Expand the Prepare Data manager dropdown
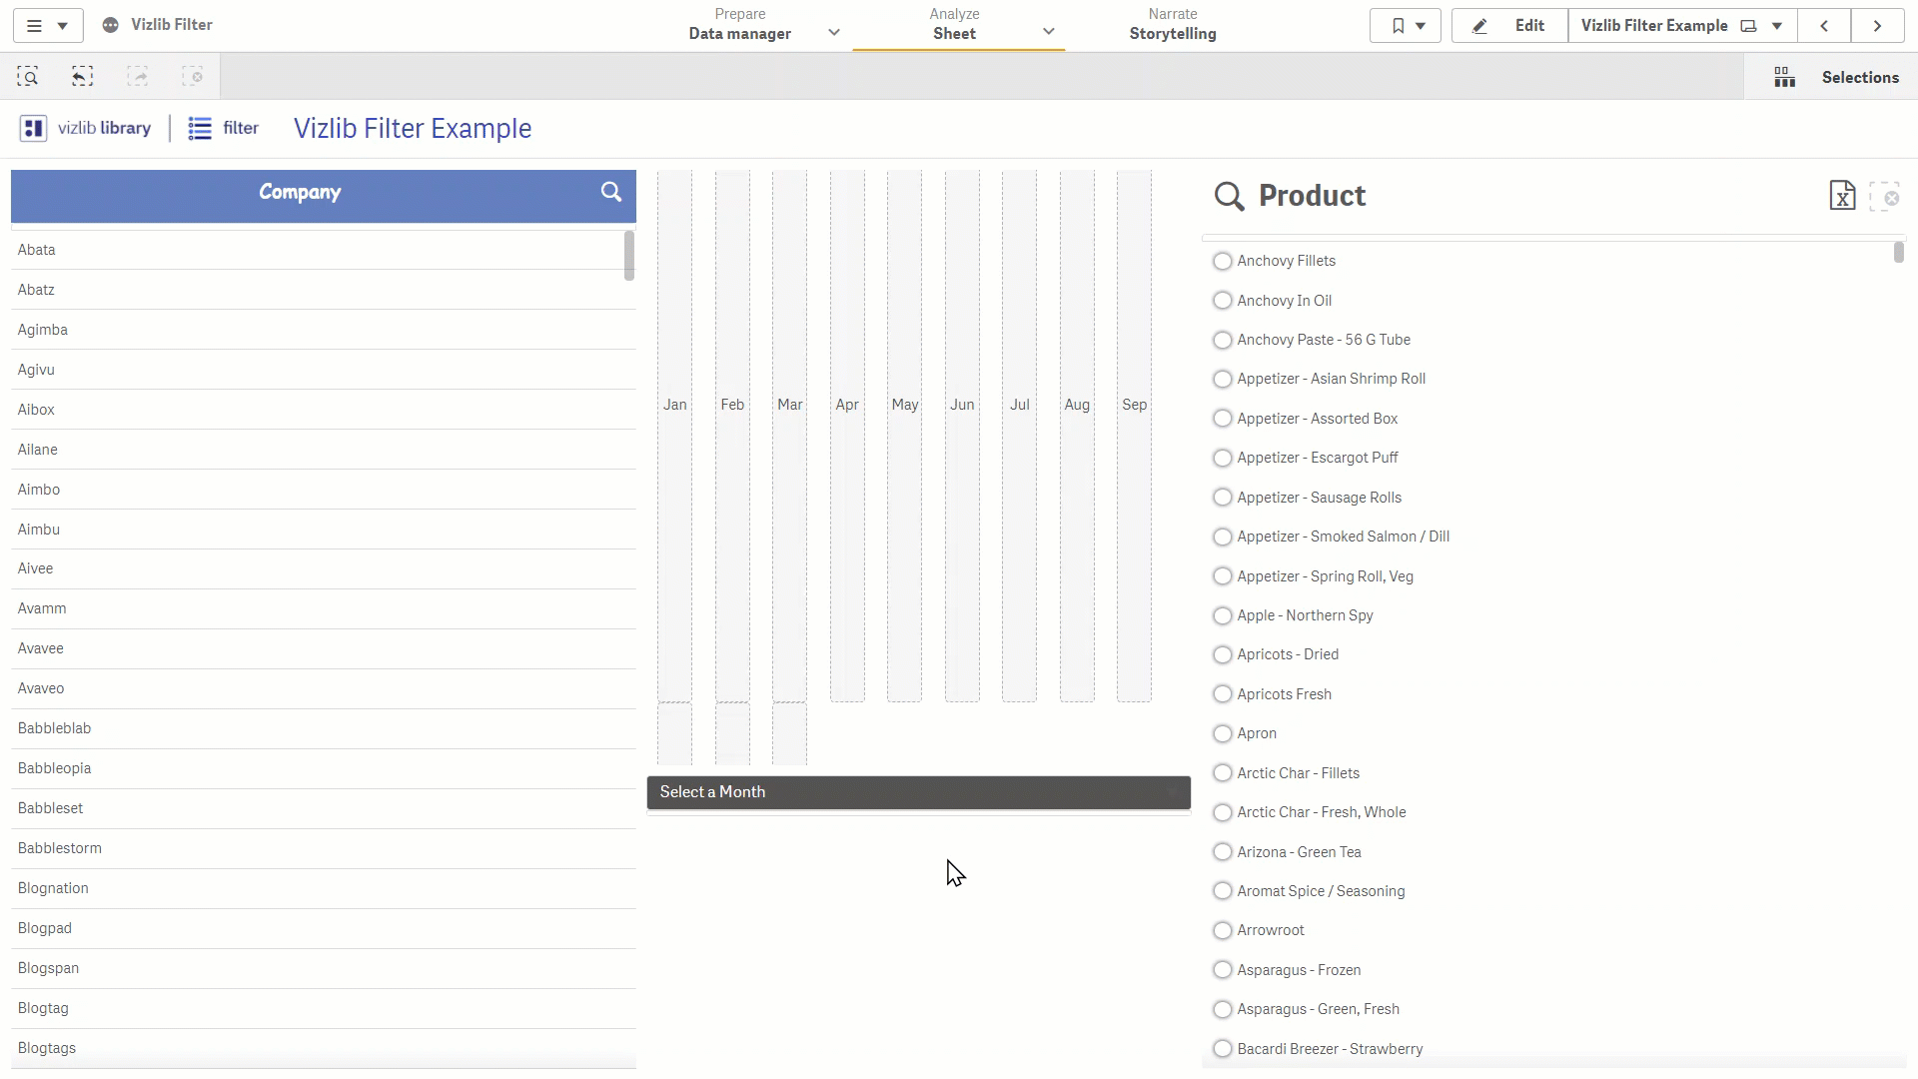 (834, 32)
